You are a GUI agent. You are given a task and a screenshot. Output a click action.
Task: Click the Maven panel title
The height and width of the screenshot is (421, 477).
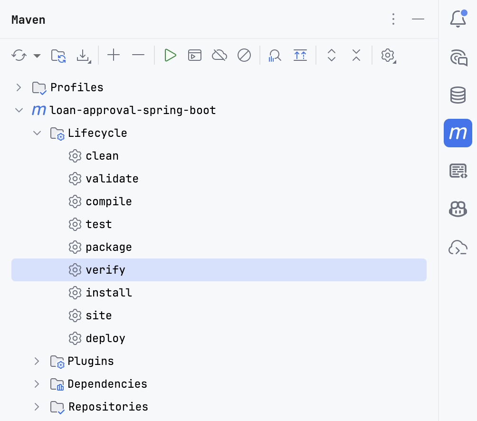(x=29, y=20)
